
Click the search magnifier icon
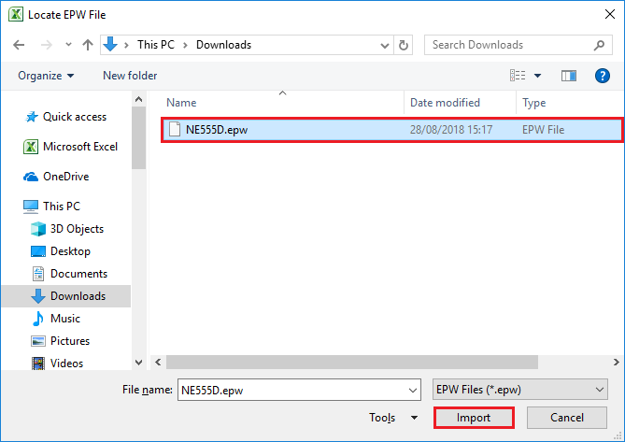tap(599, 45)
